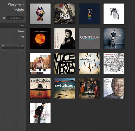Select the Goat Rodeo Sessions album
The height and width of the screenshot is (131, 135).
click(90, 88)
